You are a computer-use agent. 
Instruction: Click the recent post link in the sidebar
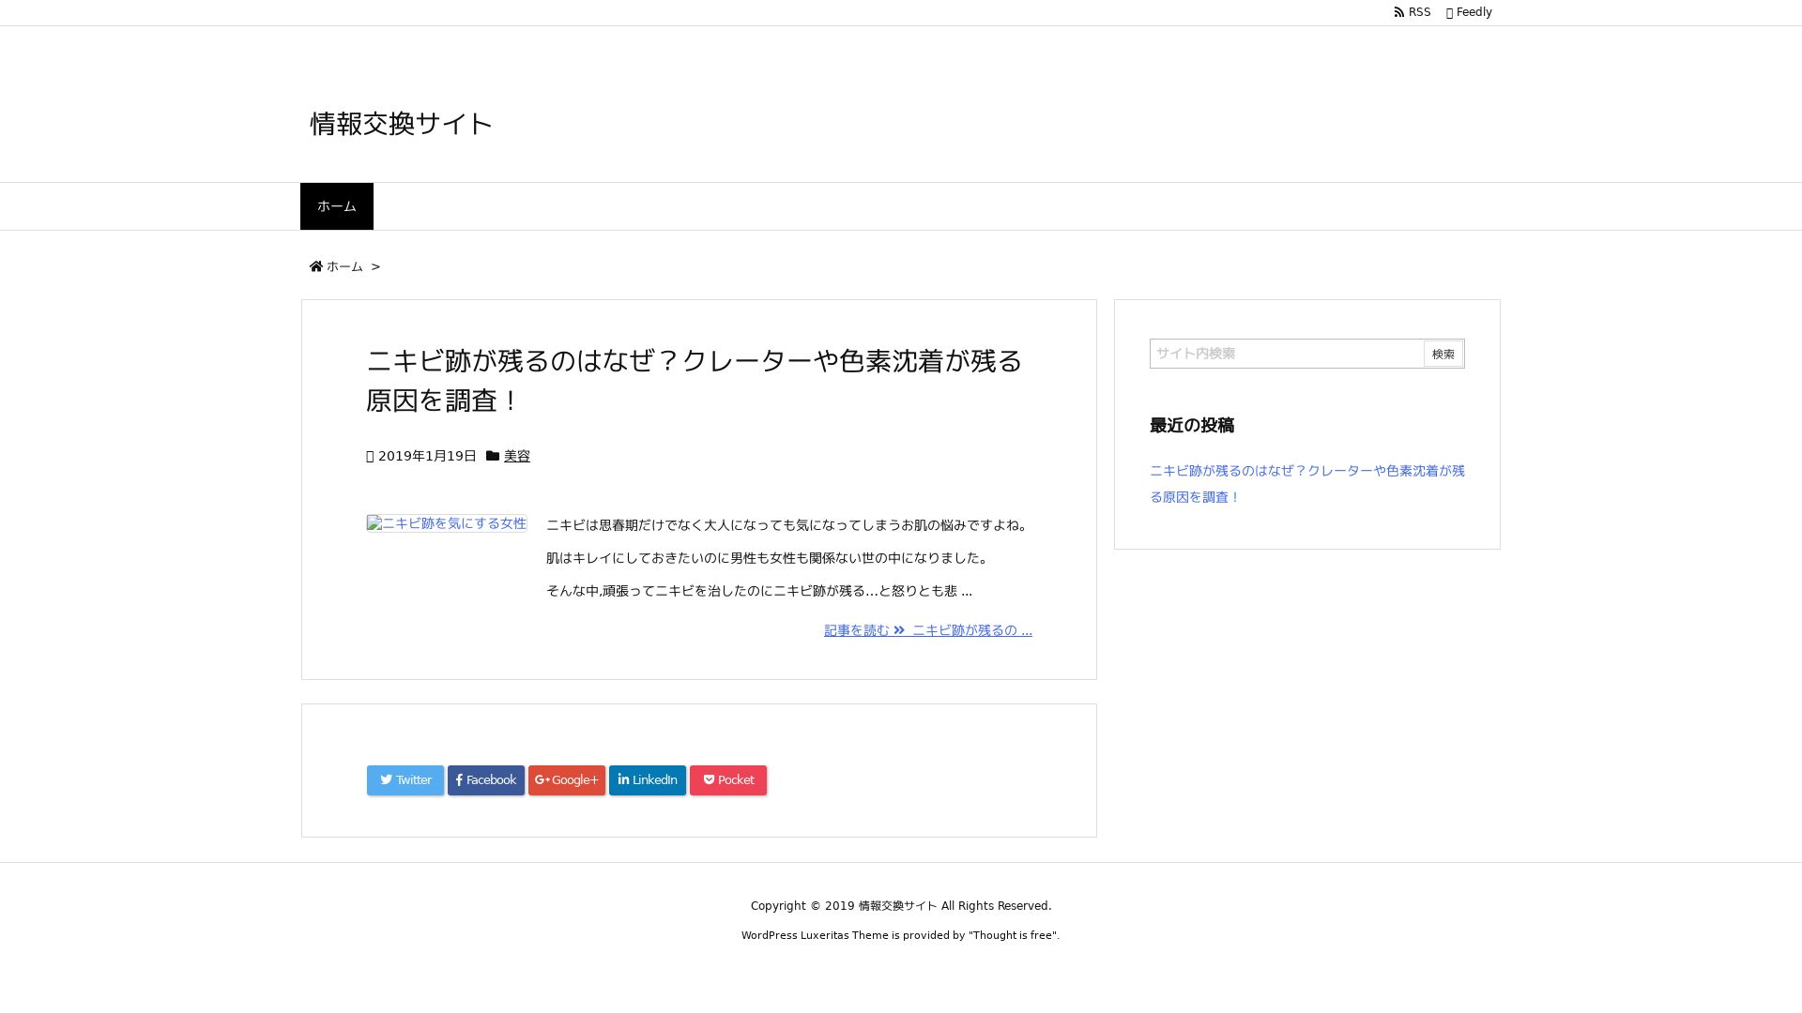pyautogui.click(x=1306, y=484)
